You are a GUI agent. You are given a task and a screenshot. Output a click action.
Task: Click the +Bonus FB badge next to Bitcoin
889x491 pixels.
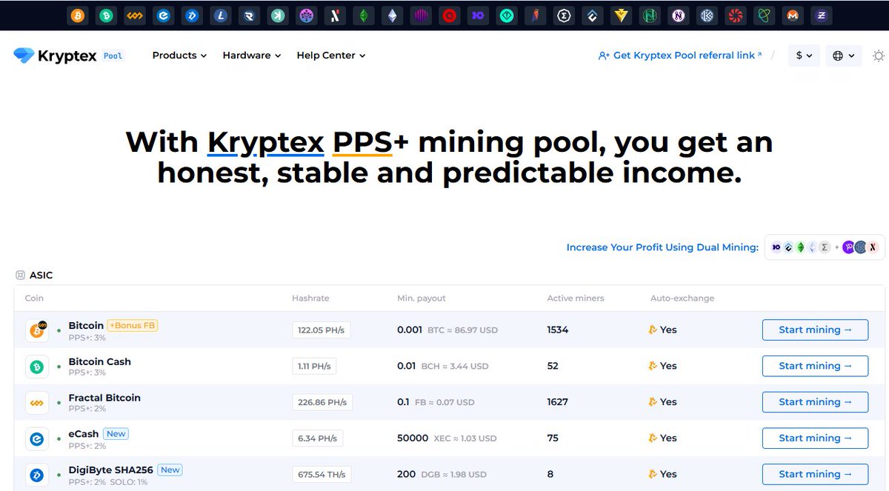[x=132, y=324]
